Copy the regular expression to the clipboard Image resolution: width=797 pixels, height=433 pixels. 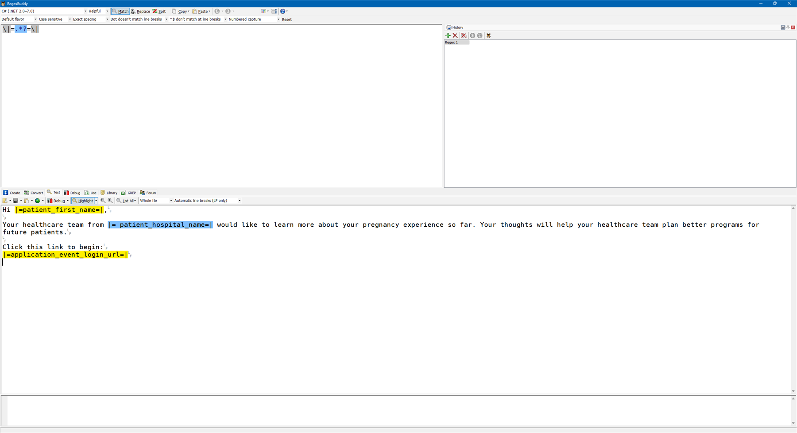(x=180, y=11)
